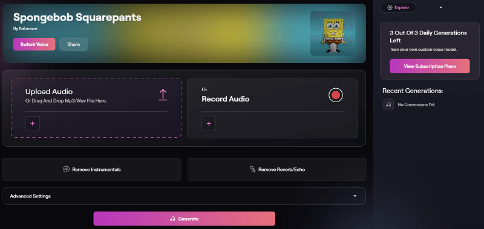Open the Explore button
The image size is (484, 229).
click(398, 7)
